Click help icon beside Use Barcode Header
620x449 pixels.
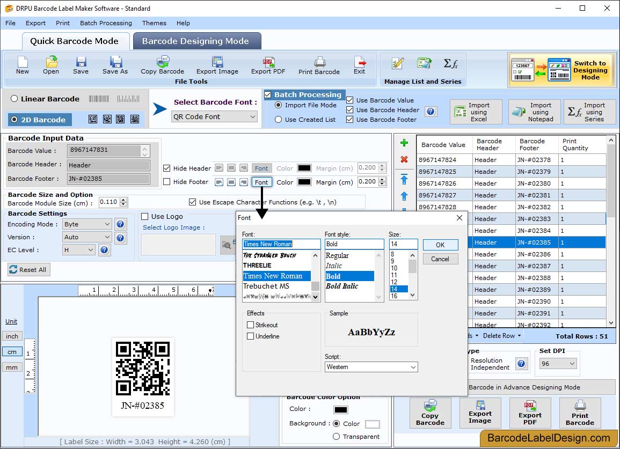click(x=431, y=112)
